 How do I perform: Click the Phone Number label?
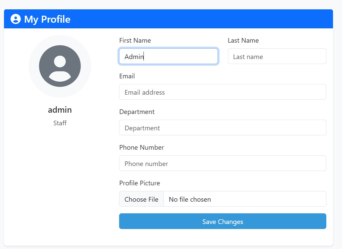pos(141,147)
